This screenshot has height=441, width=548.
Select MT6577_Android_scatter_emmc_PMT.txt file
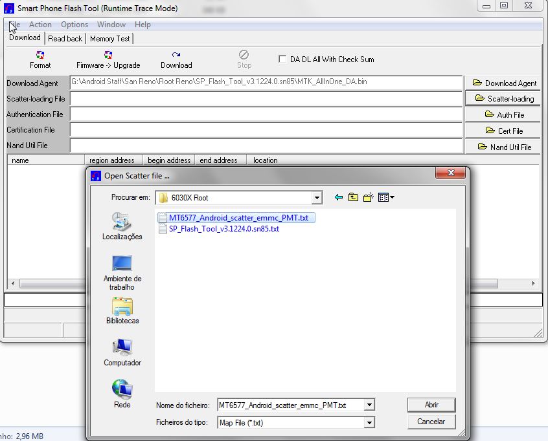[236, 218]
